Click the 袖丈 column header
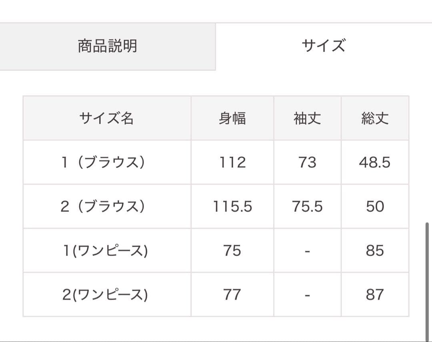 point(307,119)
